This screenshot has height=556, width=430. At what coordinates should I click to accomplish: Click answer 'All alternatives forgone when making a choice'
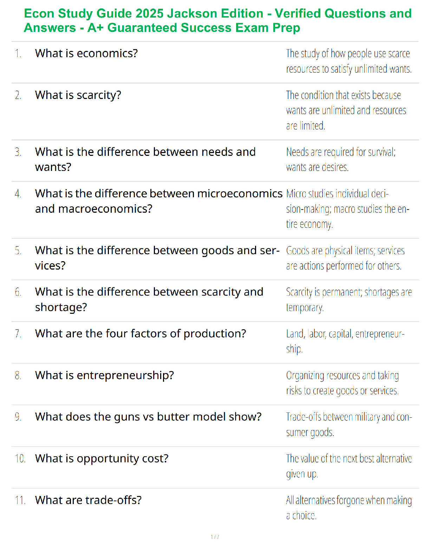click(349, 508)
